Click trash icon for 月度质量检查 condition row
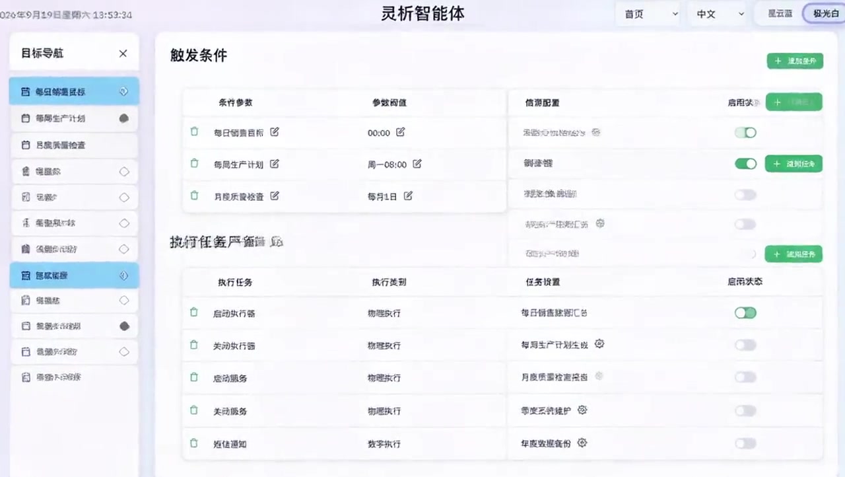The width and height of the screenshot is (845, 477). coord(194,195)
